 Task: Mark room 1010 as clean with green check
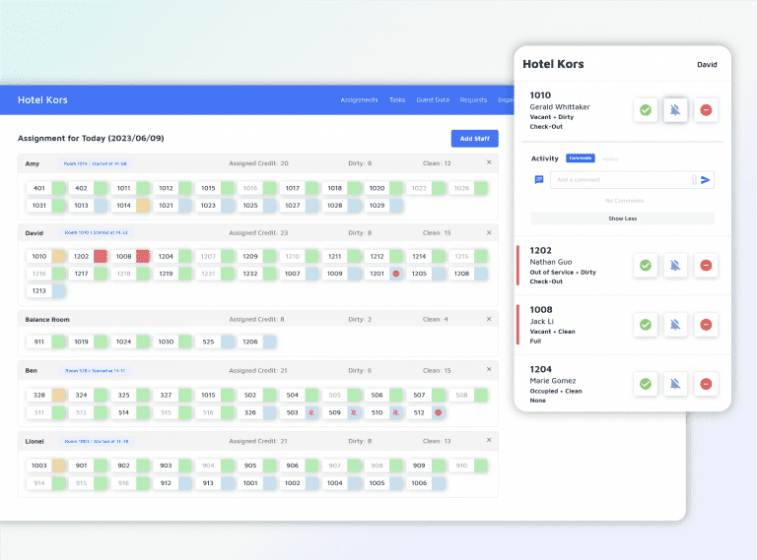click(x=646, y=109)
